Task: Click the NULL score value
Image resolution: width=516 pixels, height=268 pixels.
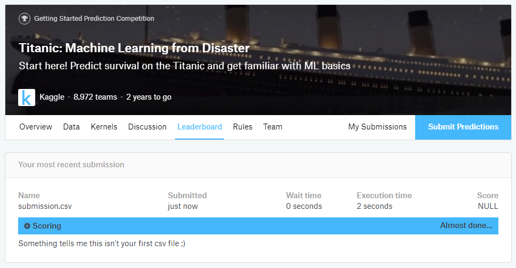Action: pyautogui.click(x=488, y=206)
